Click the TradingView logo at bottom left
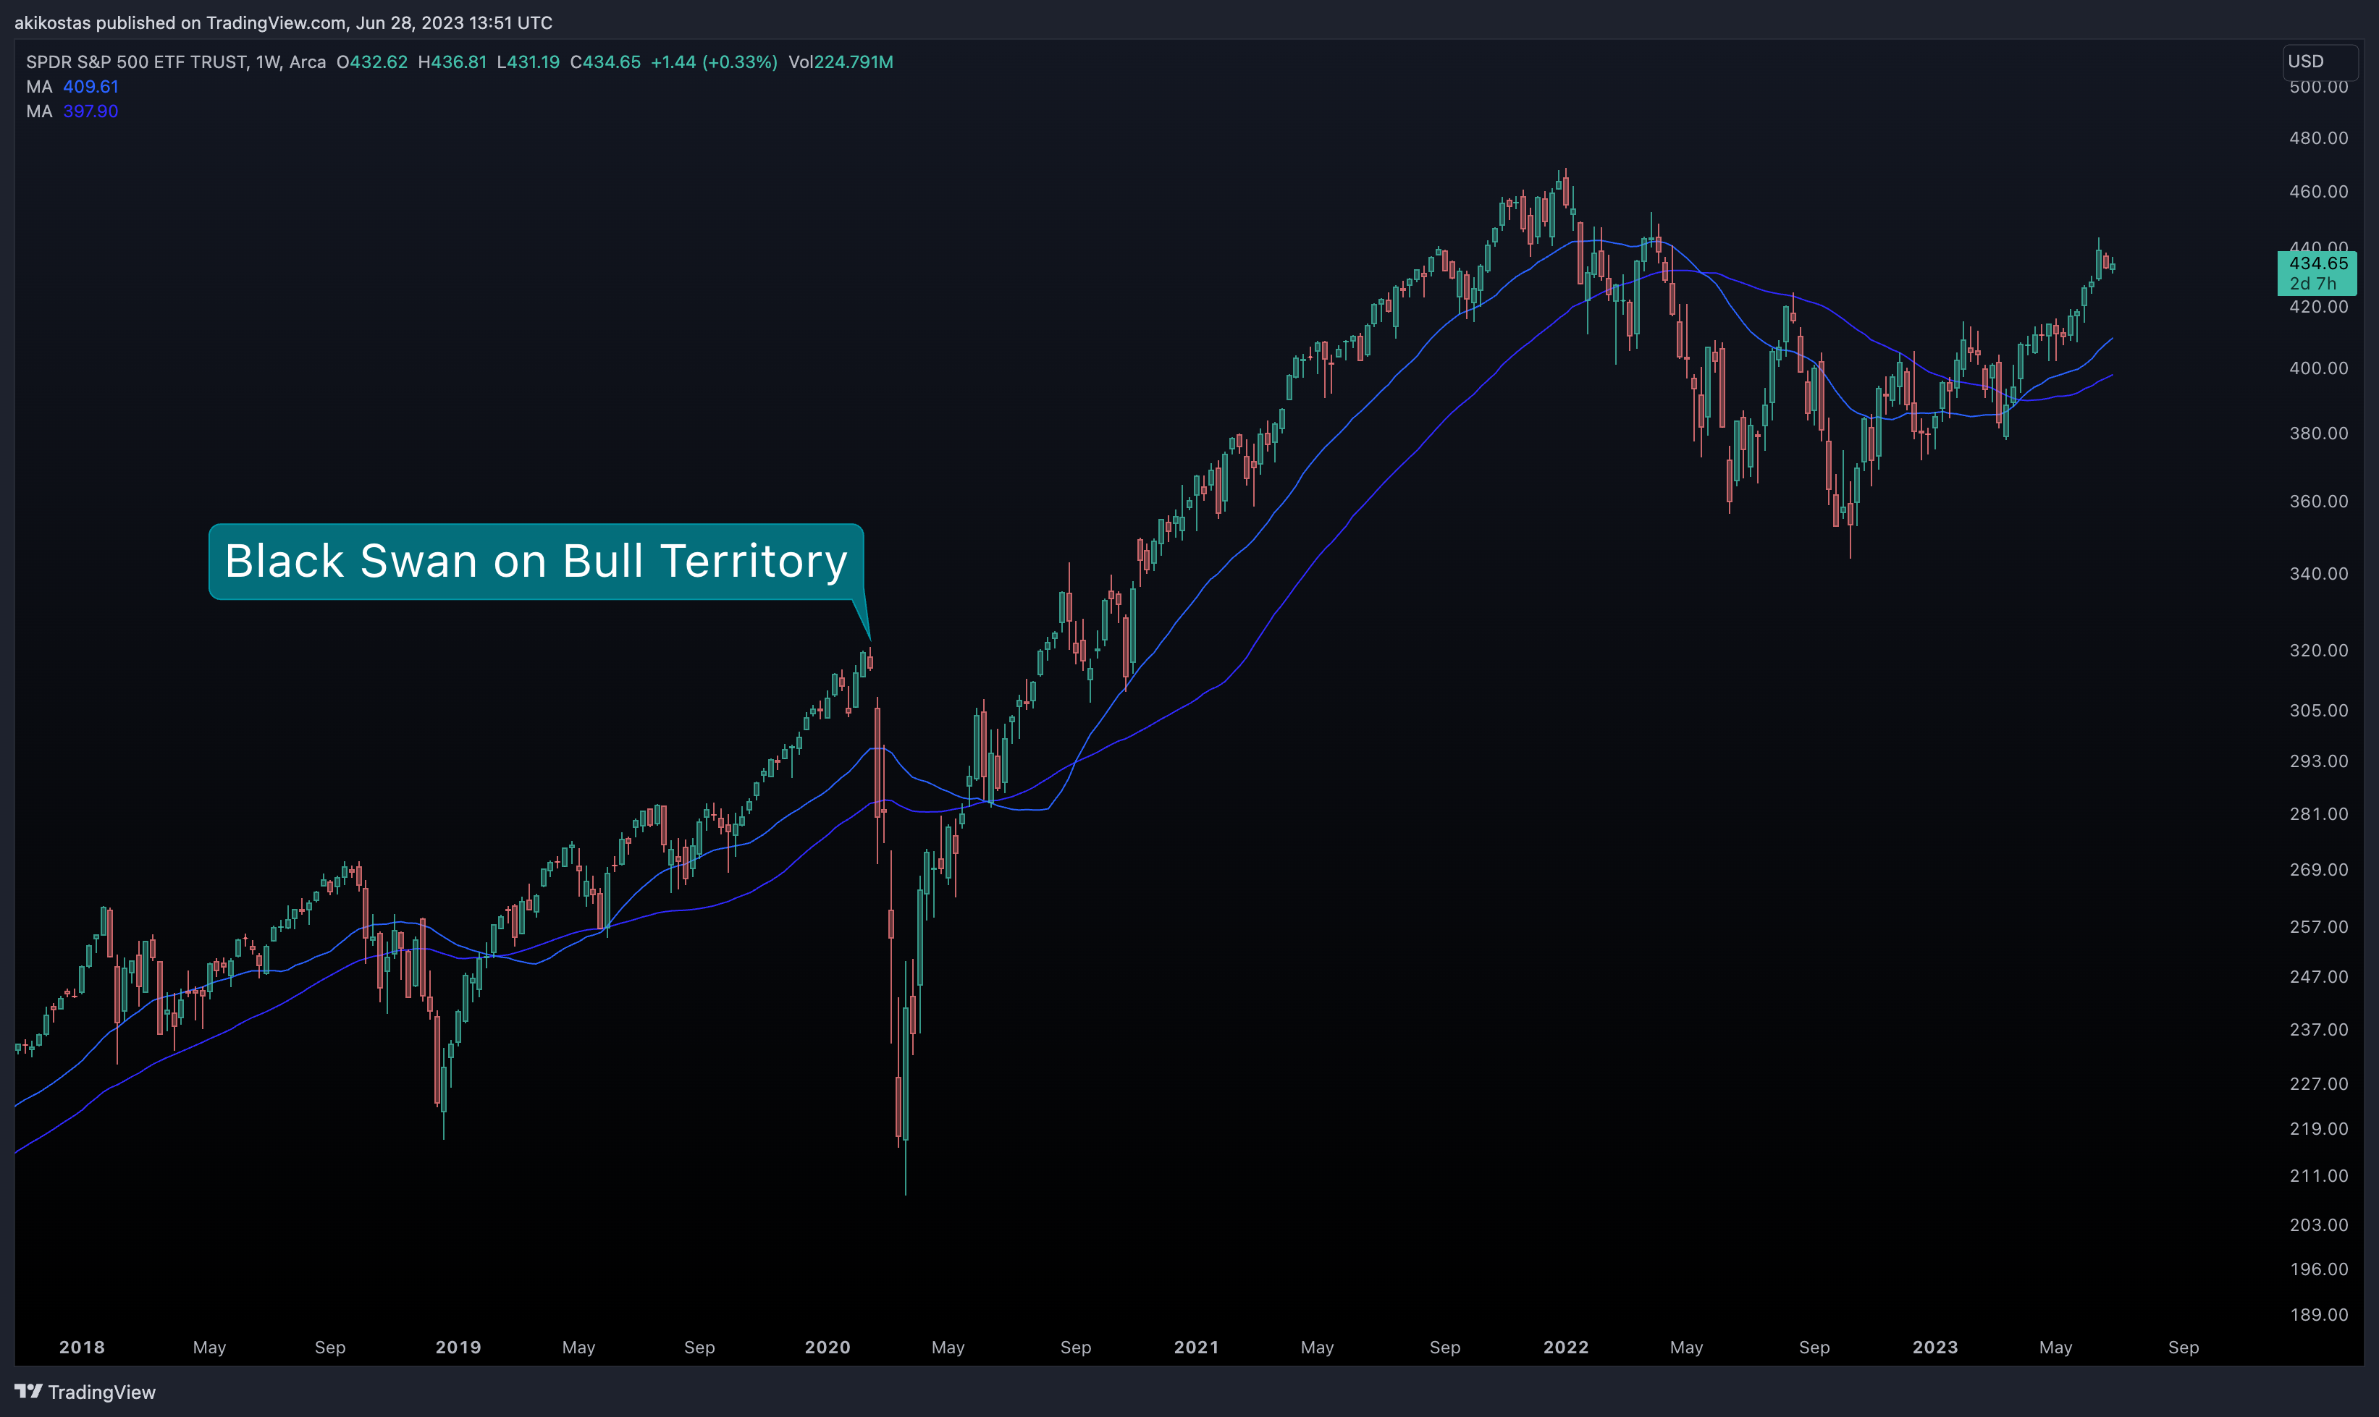 tap(85, 1391)
